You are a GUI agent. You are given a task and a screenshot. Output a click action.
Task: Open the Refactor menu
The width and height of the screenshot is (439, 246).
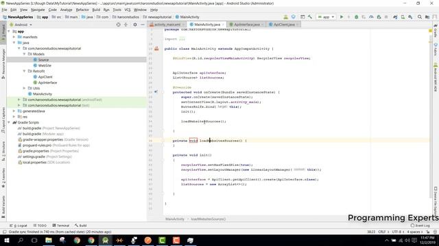click(x=82, y=10)
